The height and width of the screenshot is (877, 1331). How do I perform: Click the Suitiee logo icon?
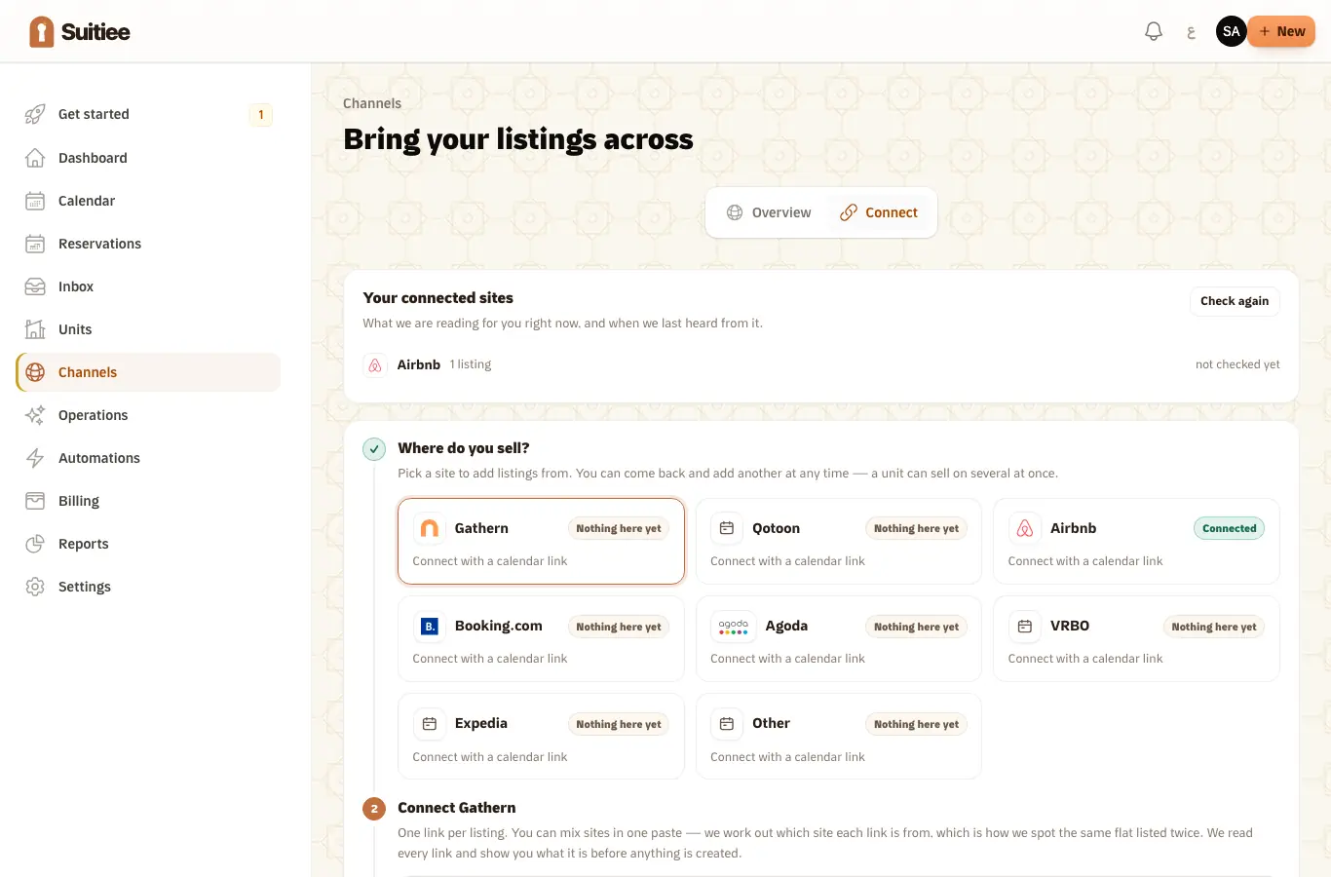[41, 32]
